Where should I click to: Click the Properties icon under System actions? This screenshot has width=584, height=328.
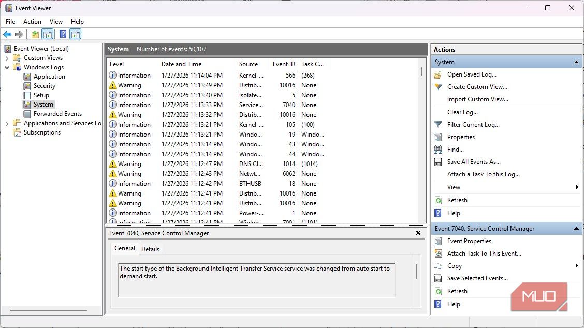438,138
